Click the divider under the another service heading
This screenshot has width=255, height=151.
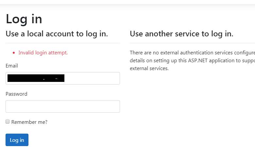[192, 43]
